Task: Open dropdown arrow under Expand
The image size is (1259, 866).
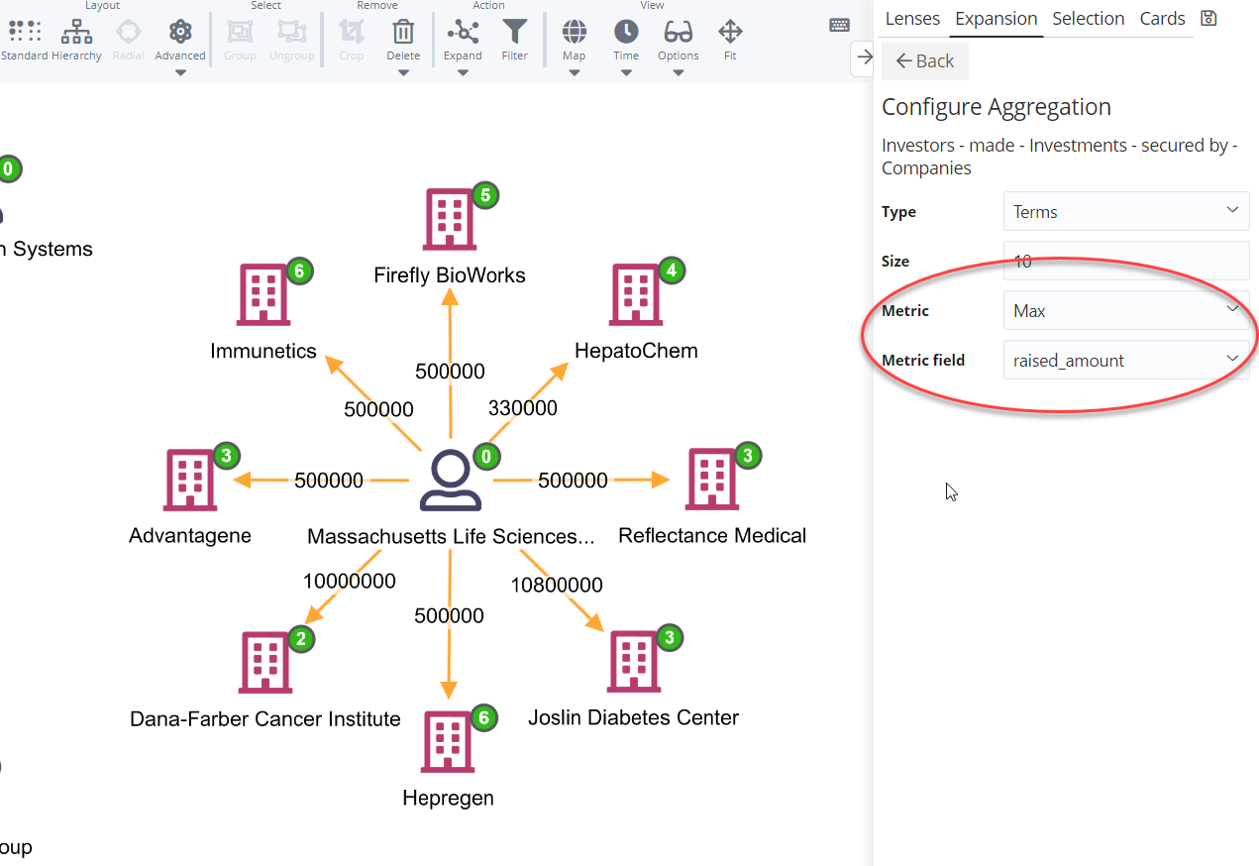Action: tap(463, 72)
